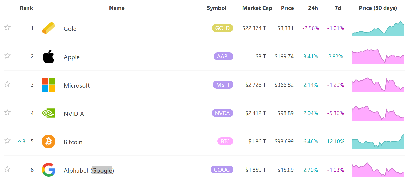Sort table by Market Cap column
Image resolution: width=410 pixels, height=181 pixels.
pyautogui.click(x=257, y=8)
